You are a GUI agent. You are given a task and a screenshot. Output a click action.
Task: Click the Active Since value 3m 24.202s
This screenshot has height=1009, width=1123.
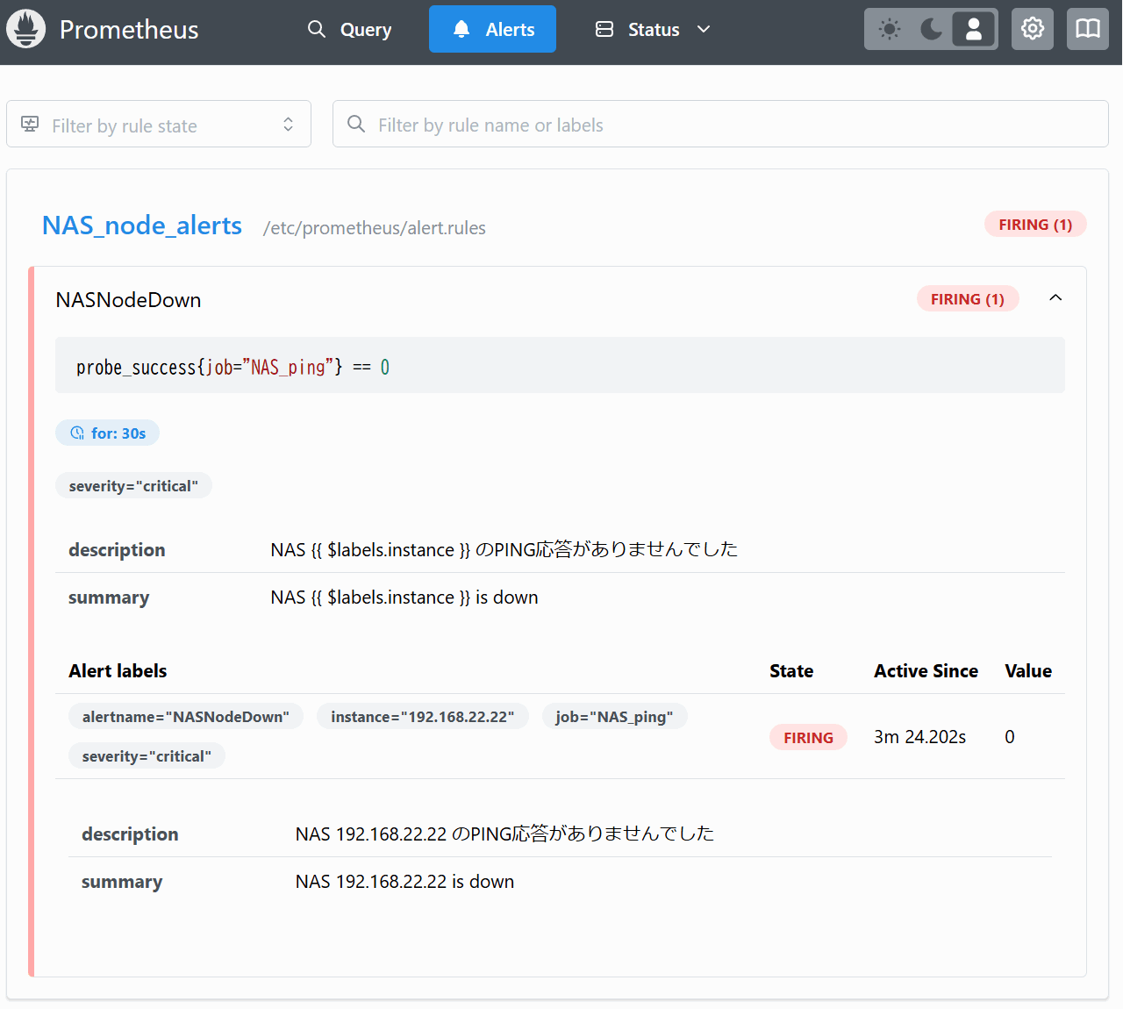[x=919, y=737]
